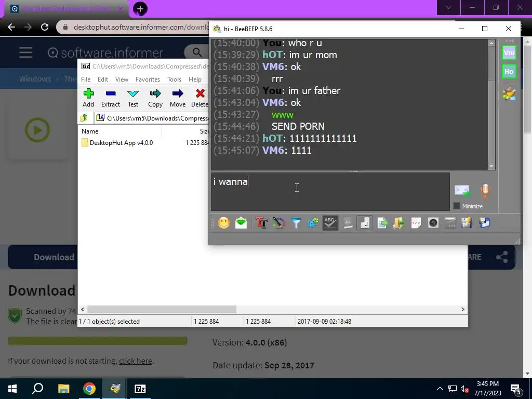Viewport: 532px width, 399px height.
Task: Click Test in the 7-Zip toolbar
Action: coord(133,98)
